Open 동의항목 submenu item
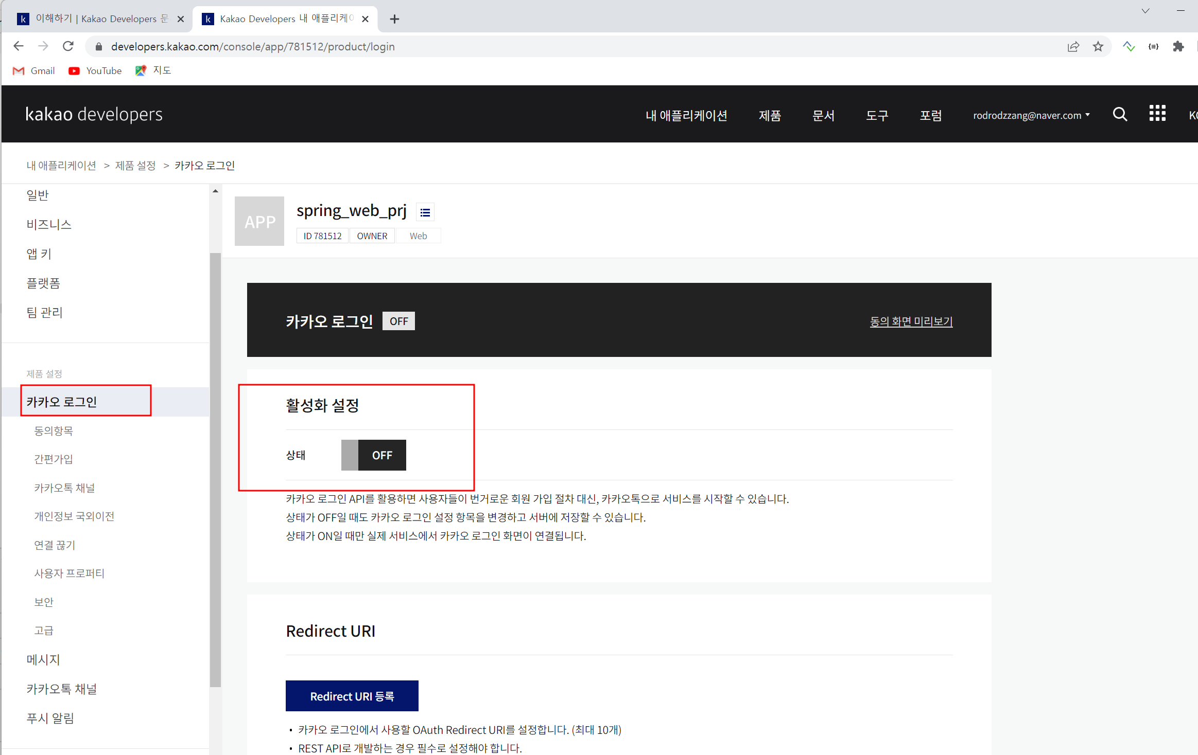 pyautogui.click(x=54, y=431)
